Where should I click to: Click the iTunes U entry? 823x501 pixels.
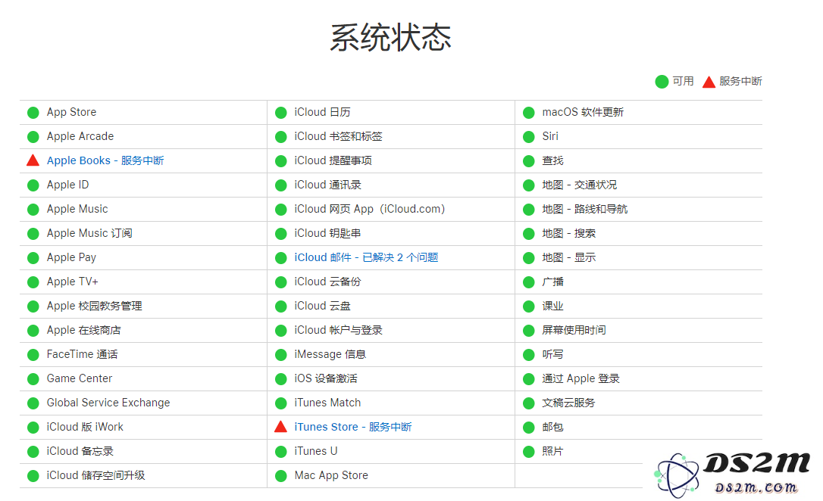316,451
